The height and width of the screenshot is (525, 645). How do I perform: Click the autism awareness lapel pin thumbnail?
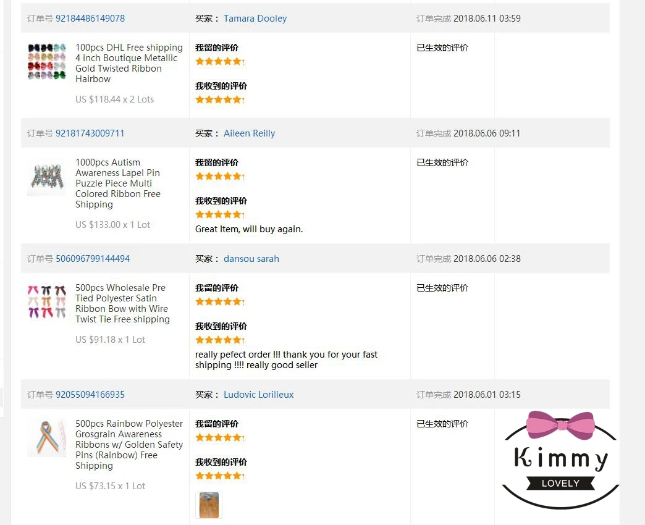pyautogui.click(x=46, y=177)
